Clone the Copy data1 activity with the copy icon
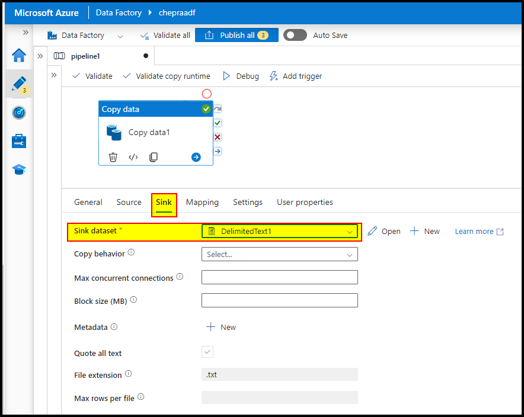This screenshot has width=524, height=417. tap(154, 157)
